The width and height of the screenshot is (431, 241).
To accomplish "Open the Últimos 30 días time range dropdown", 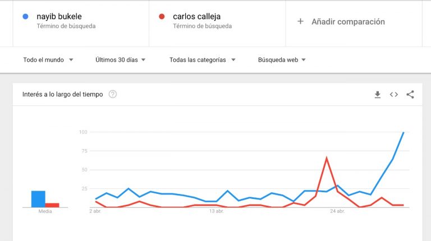I will pyautogui.click(x=120, y=60).
